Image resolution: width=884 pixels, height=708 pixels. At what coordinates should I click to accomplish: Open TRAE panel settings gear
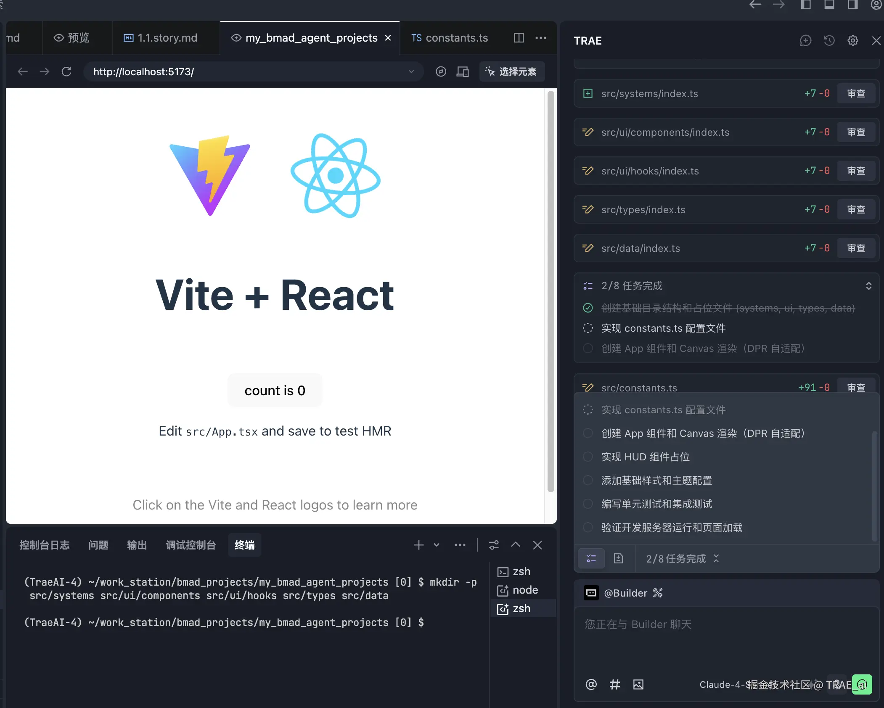tap(852, 41)
